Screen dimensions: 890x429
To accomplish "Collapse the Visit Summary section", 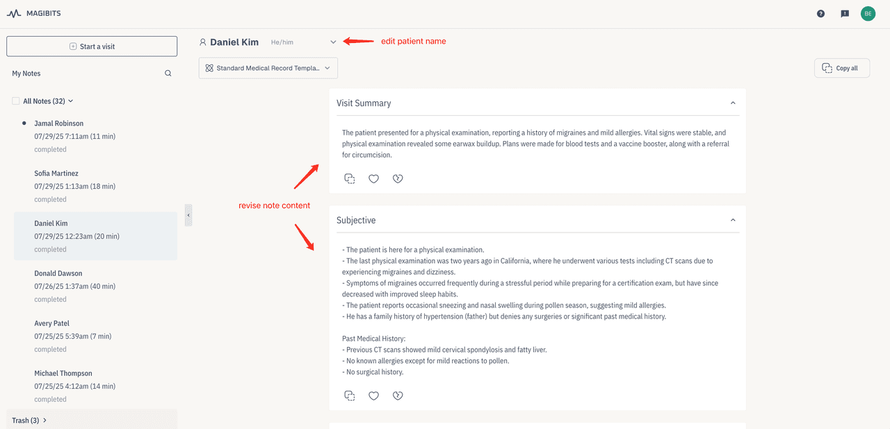I will pos(733,103).
